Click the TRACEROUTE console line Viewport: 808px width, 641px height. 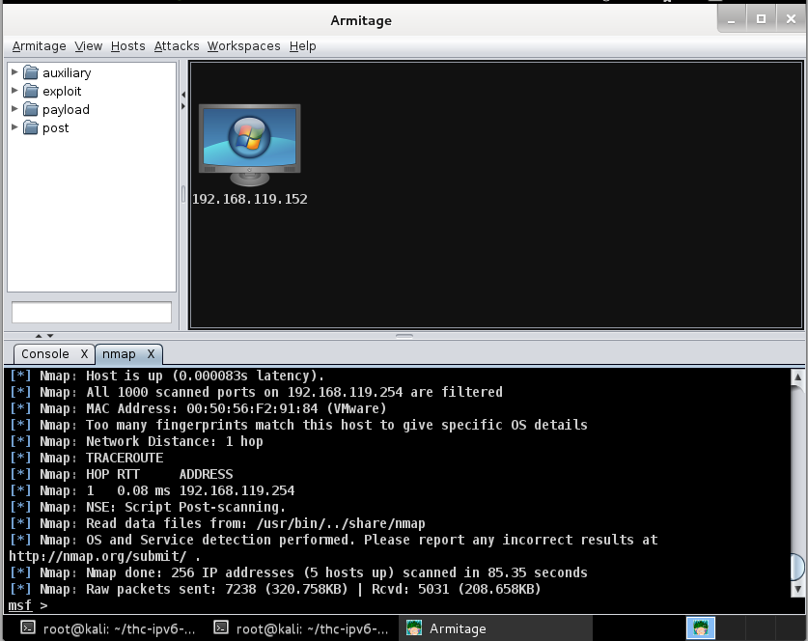coord(86,459)
